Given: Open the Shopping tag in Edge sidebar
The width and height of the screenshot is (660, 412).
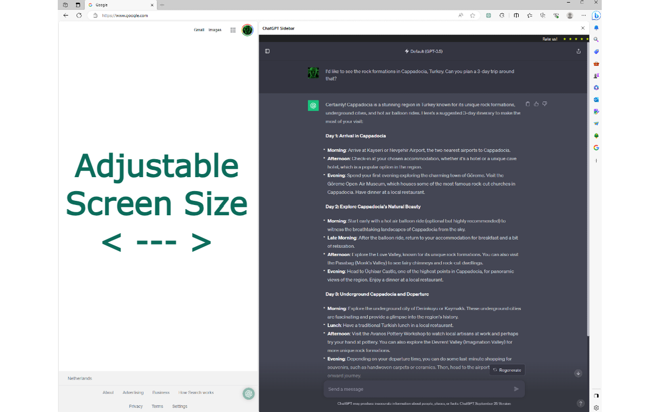Looking at the screenshot, I should tap(596, 51).
